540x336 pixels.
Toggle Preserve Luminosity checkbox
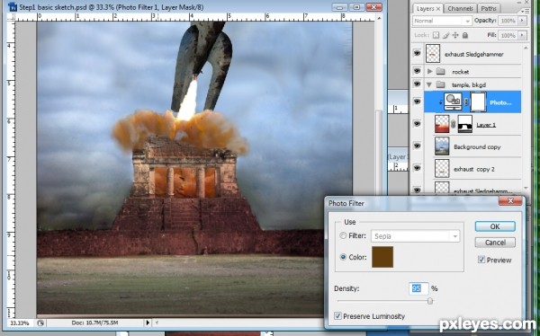pyautogui.click(x=337, y=315)
